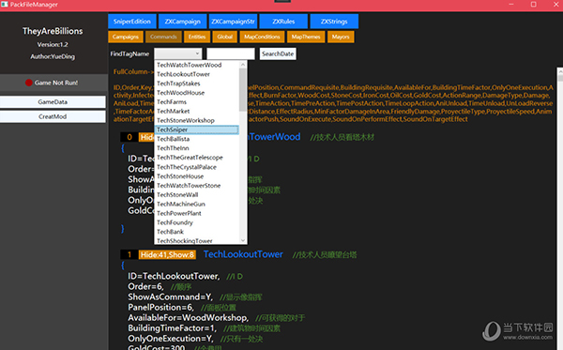The image size is (563, 350).
Task: Select TechFarms list entry
Action: (197, 102)
